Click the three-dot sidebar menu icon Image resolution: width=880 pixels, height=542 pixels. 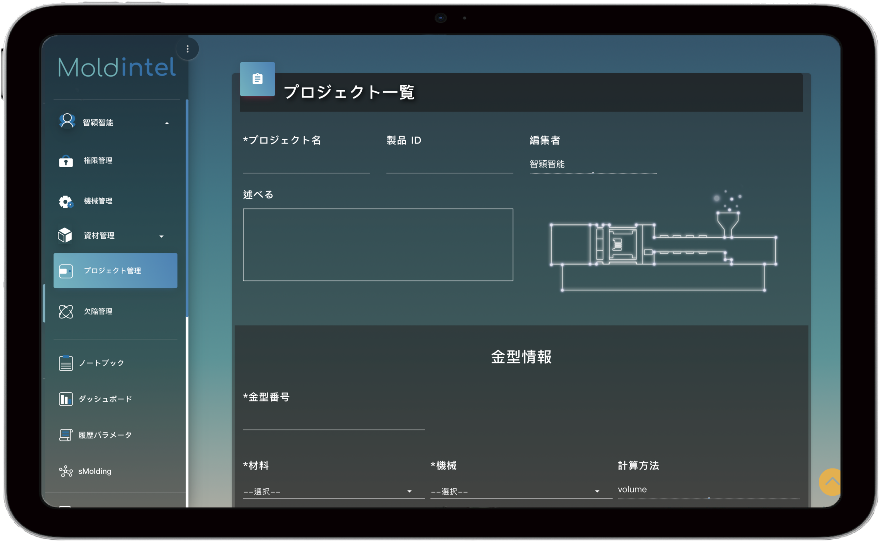pos(187,49)
